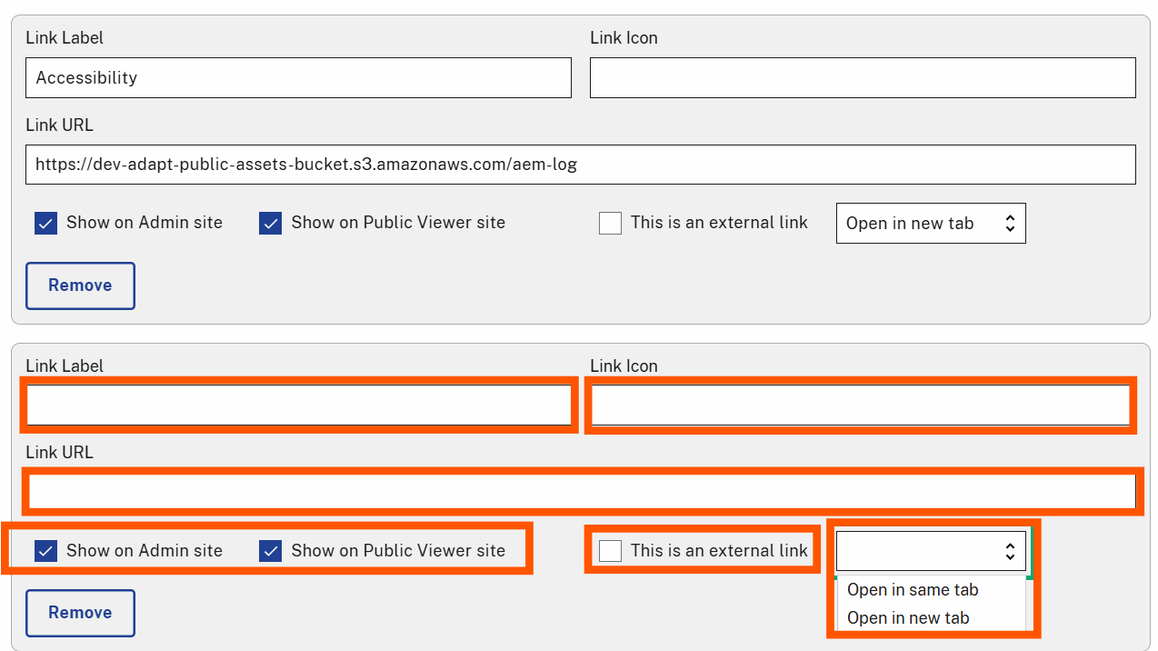Open the first link's tab behavior dropdown
1158x651 pixels.
pyautogui.click(x=930, y=223)
